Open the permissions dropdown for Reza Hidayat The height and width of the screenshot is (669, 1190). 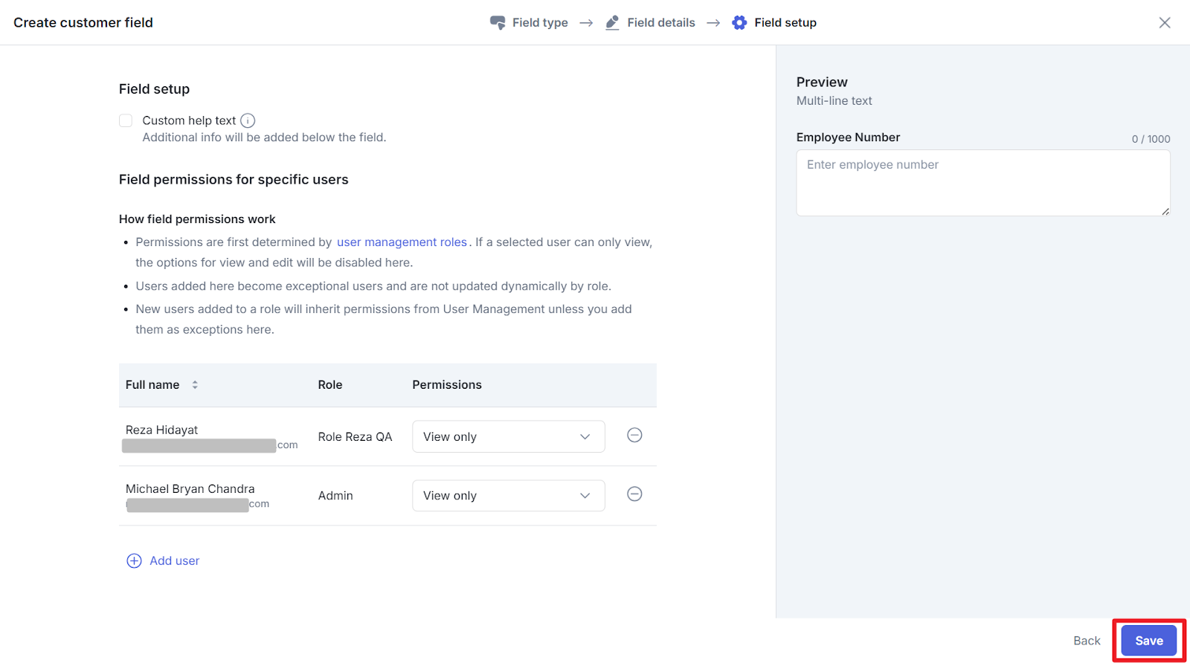508,437
